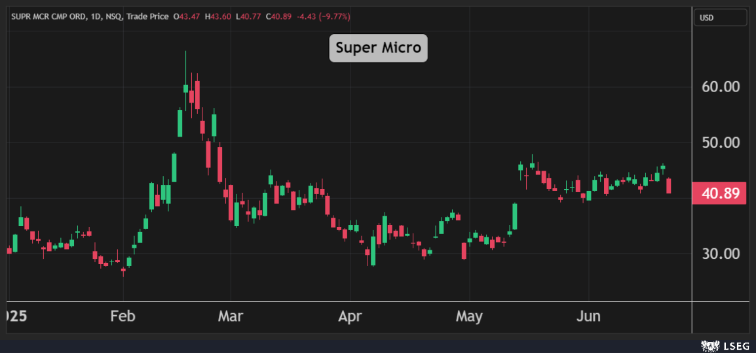Jump to Apr on the time axis
756x353 pixels.
[350, 317]
